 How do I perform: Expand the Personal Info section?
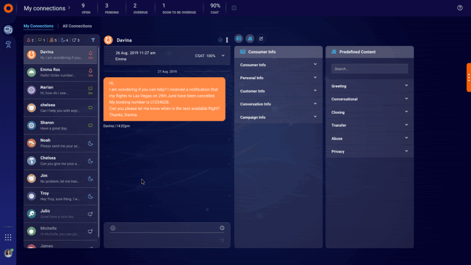click(278, 78)
